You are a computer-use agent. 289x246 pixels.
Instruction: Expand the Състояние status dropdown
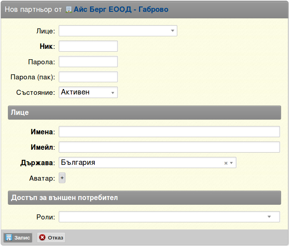88,92
